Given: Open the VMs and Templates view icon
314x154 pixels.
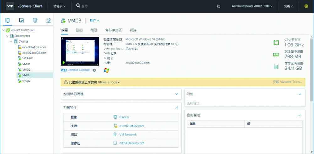Looking at the screenshot, I should 21,20.
